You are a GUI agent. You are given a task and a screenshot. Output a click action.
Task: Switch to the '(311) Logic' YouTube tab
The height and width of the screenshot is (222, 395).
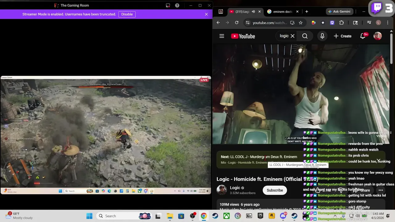click(243, 11)
